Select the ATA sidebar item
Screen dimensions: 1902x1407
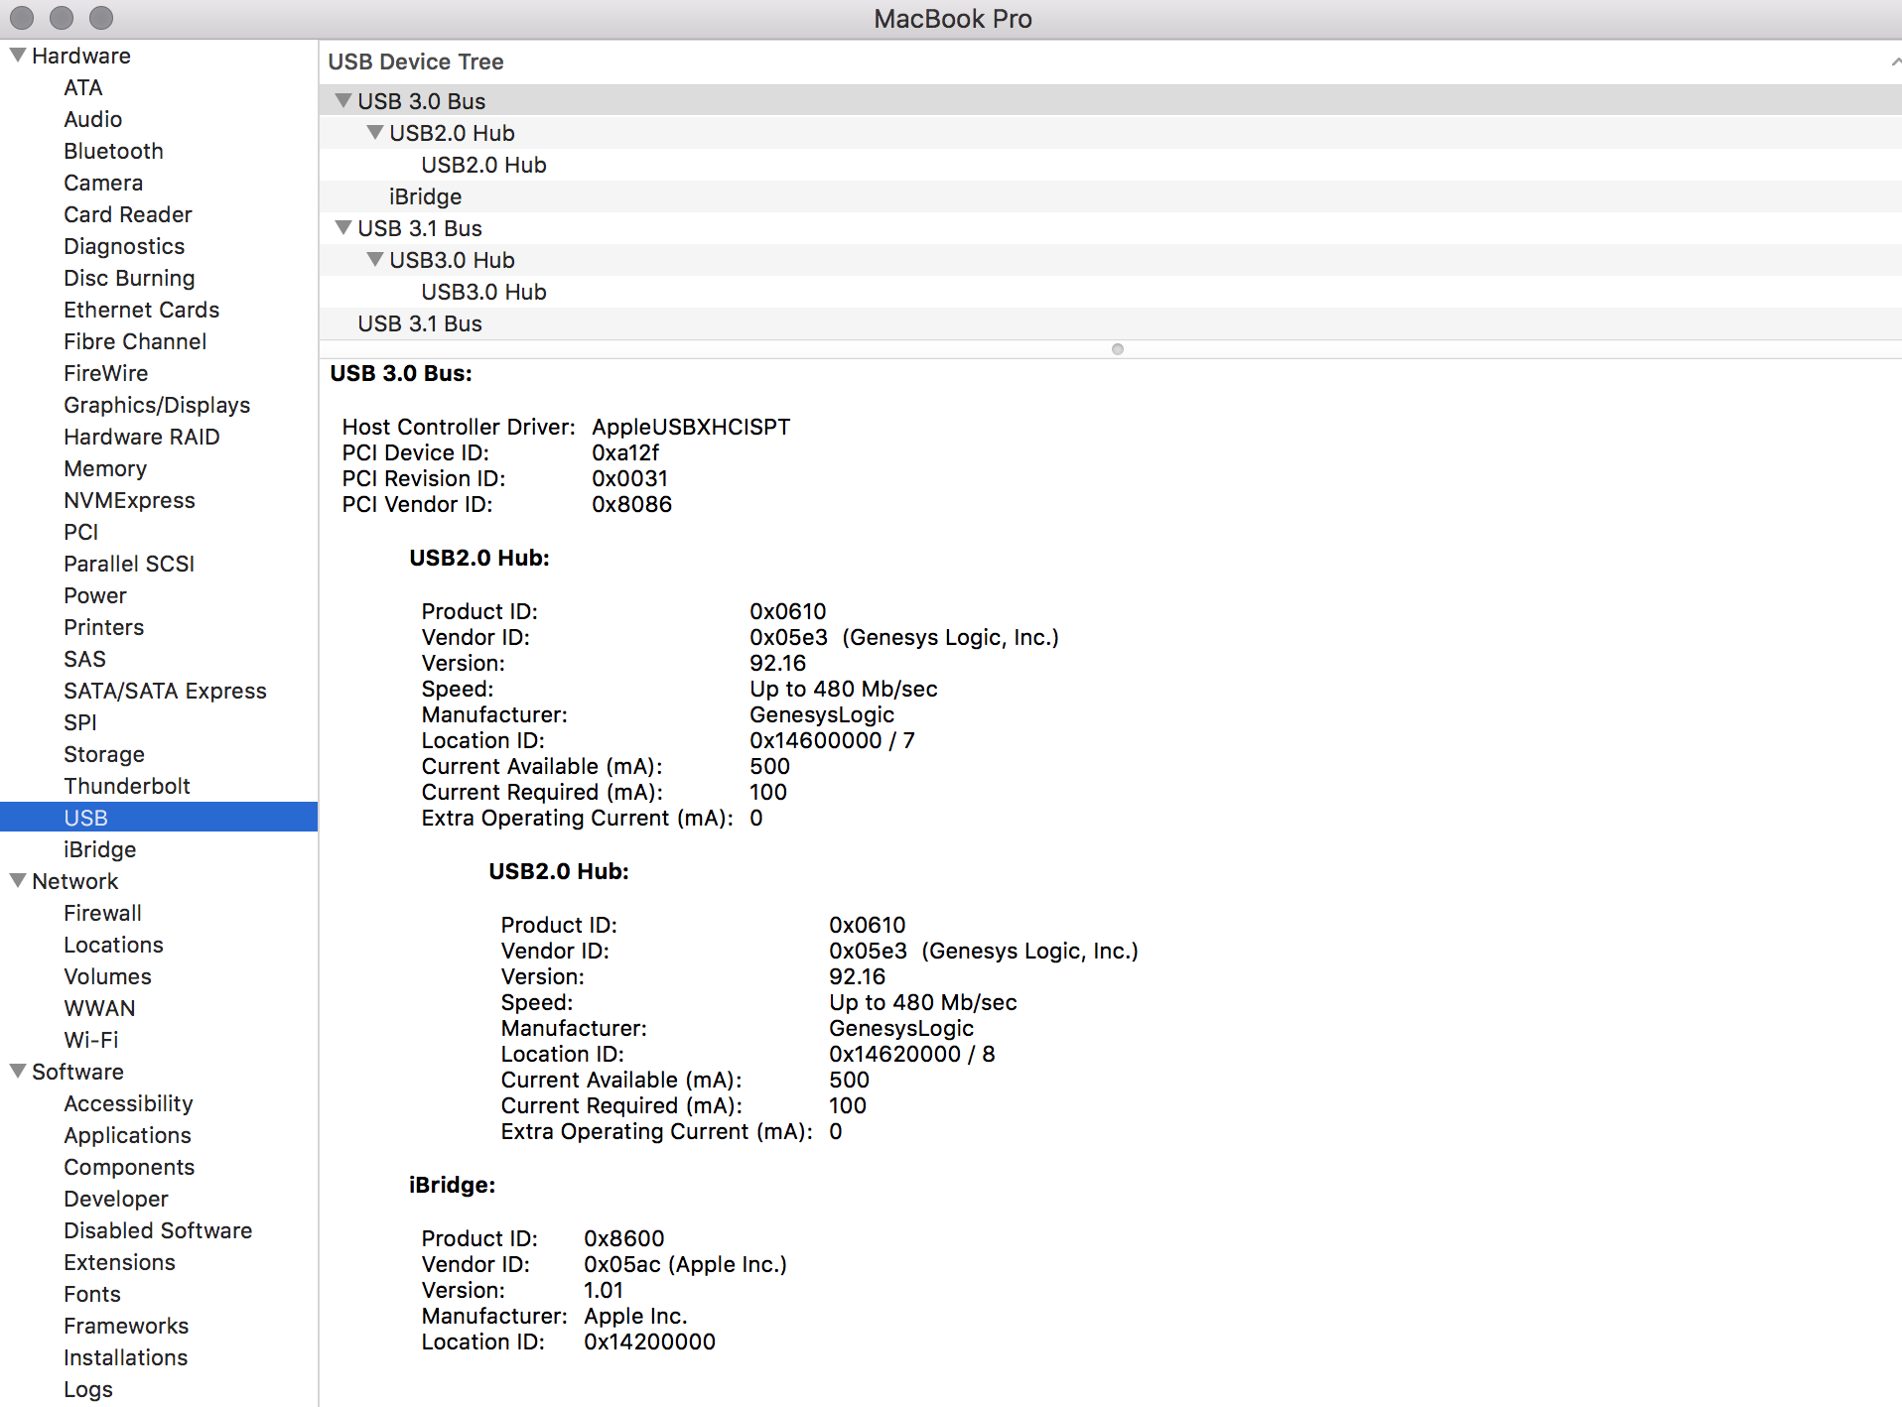(x=83, y=87)
